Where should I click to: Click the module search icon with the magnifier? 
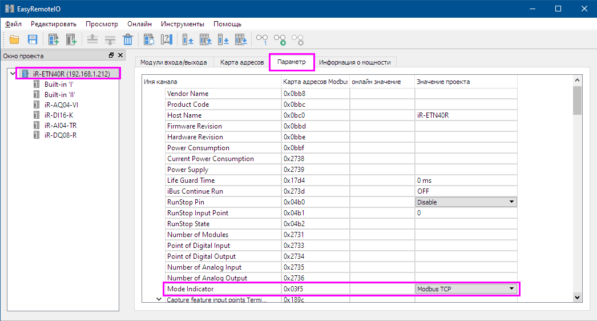[149, 39]
